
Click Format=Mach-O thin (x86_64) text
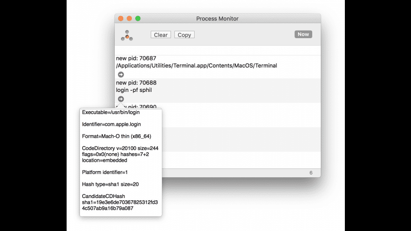pos(117,136)
